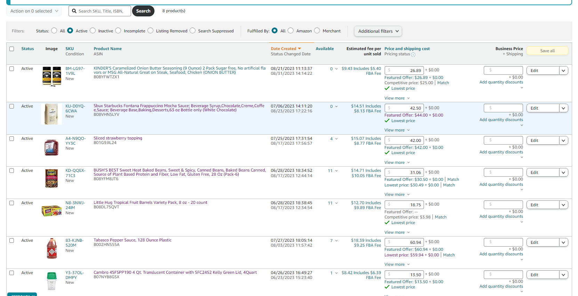This screenshot has height=296, width=578.
Task: Expand View more for Starbucks Fontana row
Action: [397, 130]
